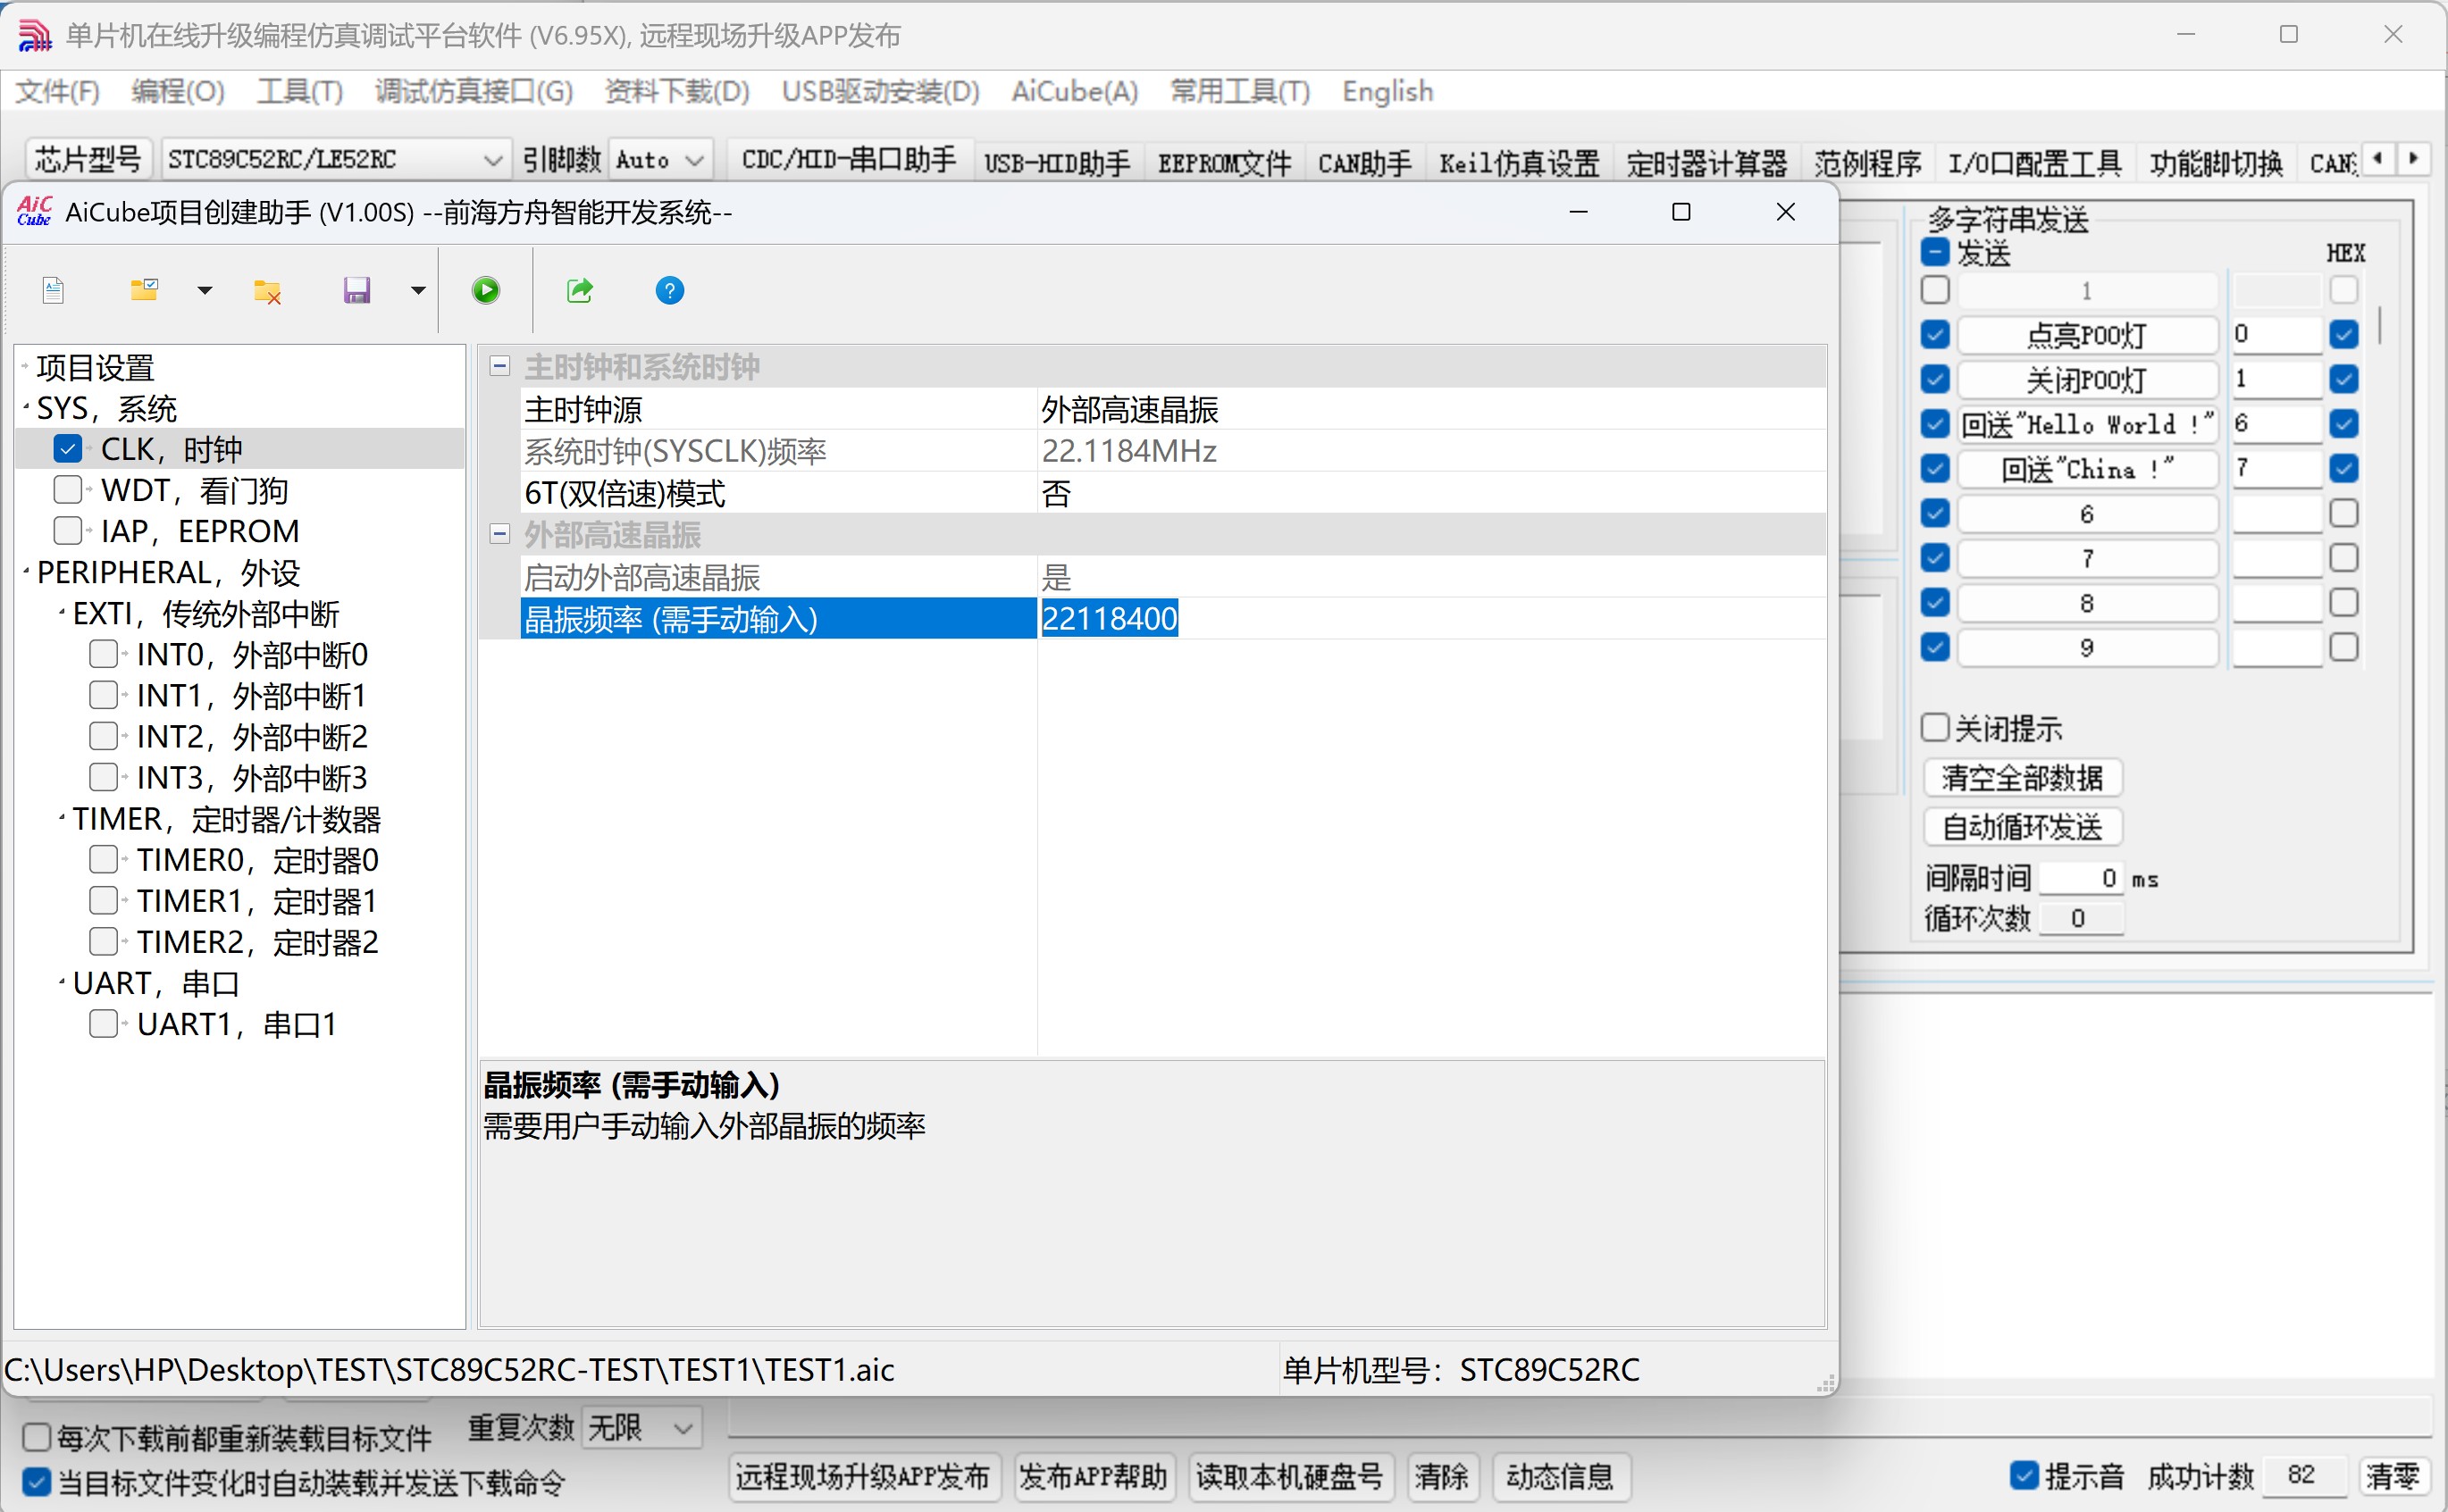Collapse the 主时钟和系统时钟 section

pyautogui.click(x=499, y=366)
